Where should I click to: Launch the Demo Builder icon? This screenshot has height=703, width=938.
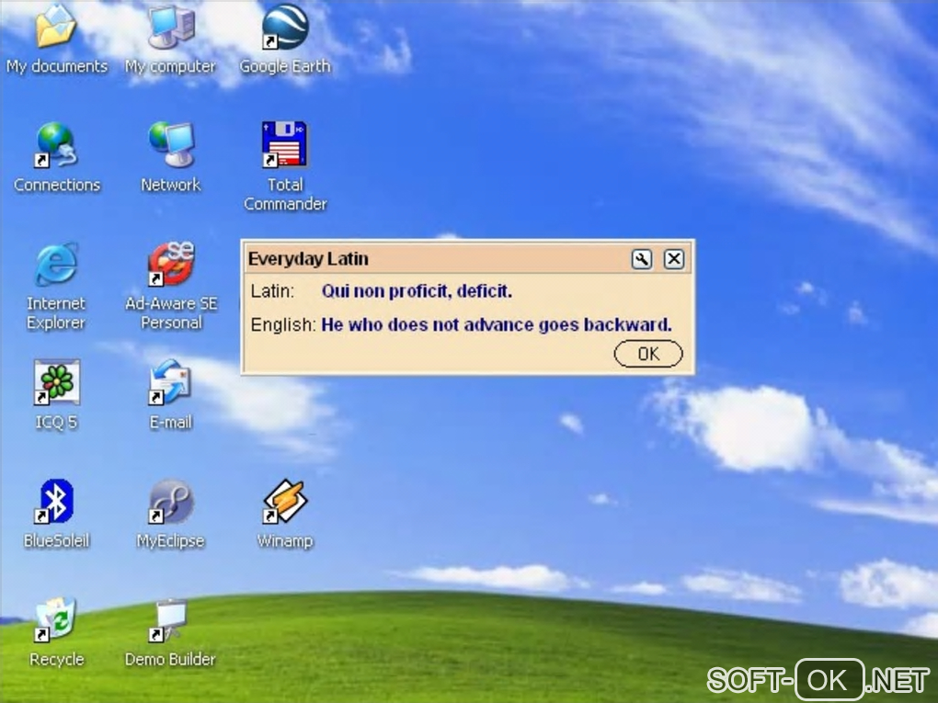point(170,619)
